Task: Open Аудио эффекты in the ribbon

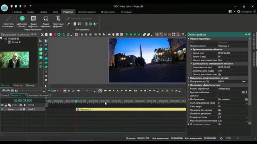Action: pyautogui.click(x=46, y=22)
